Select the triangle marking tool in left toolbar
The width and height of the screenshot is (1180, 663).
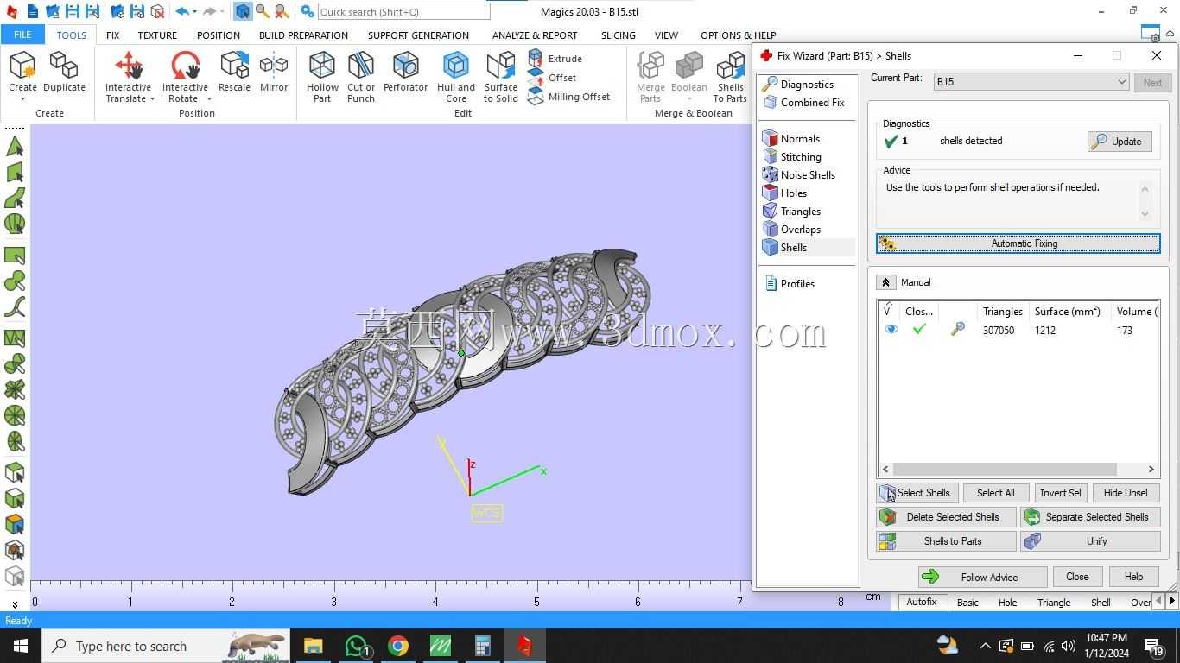click(15, 147)
